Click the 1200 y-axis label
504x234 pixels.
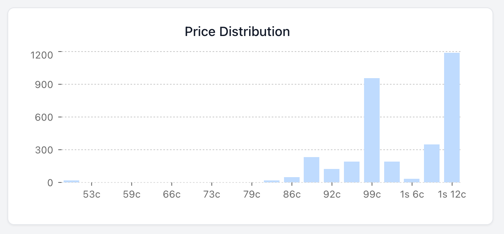[42, 55]
